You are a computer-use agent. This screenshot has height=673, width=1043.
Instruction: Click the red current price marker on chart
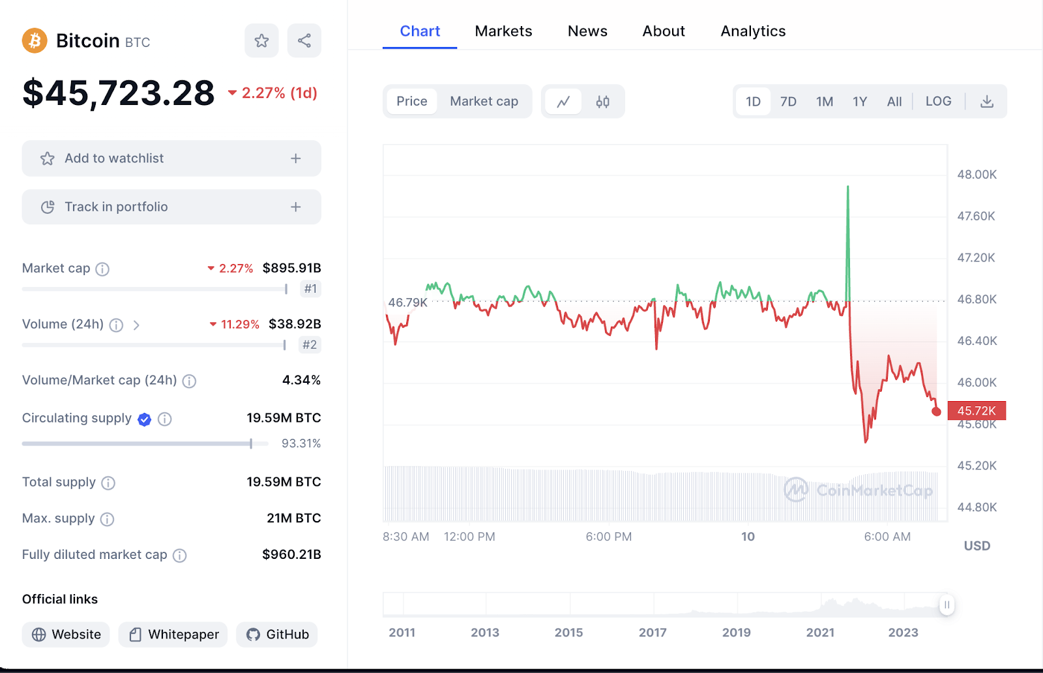[x=937, y=411]
